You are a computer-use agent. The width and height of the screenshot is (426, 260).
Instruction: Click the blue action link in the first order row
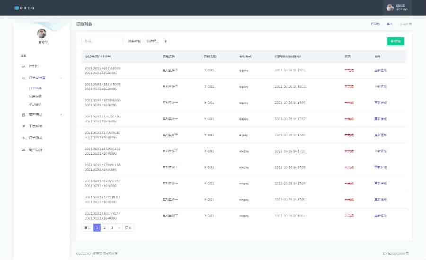[381, 70]
